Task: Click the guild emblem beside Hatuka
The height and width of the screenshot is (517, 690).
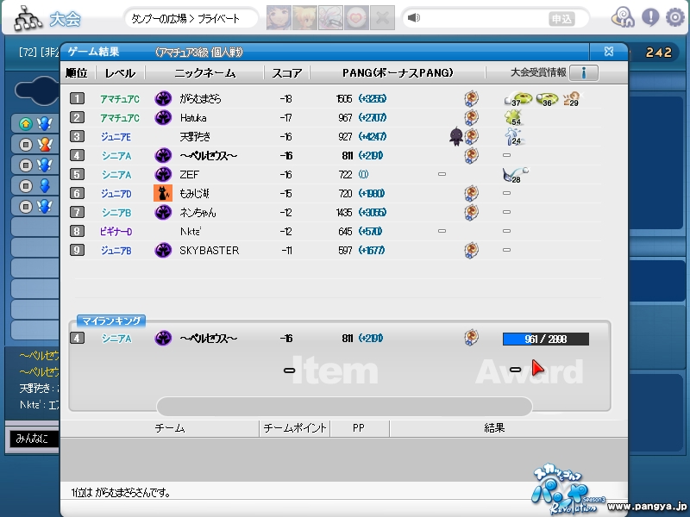Action: (x=163, y=117)
